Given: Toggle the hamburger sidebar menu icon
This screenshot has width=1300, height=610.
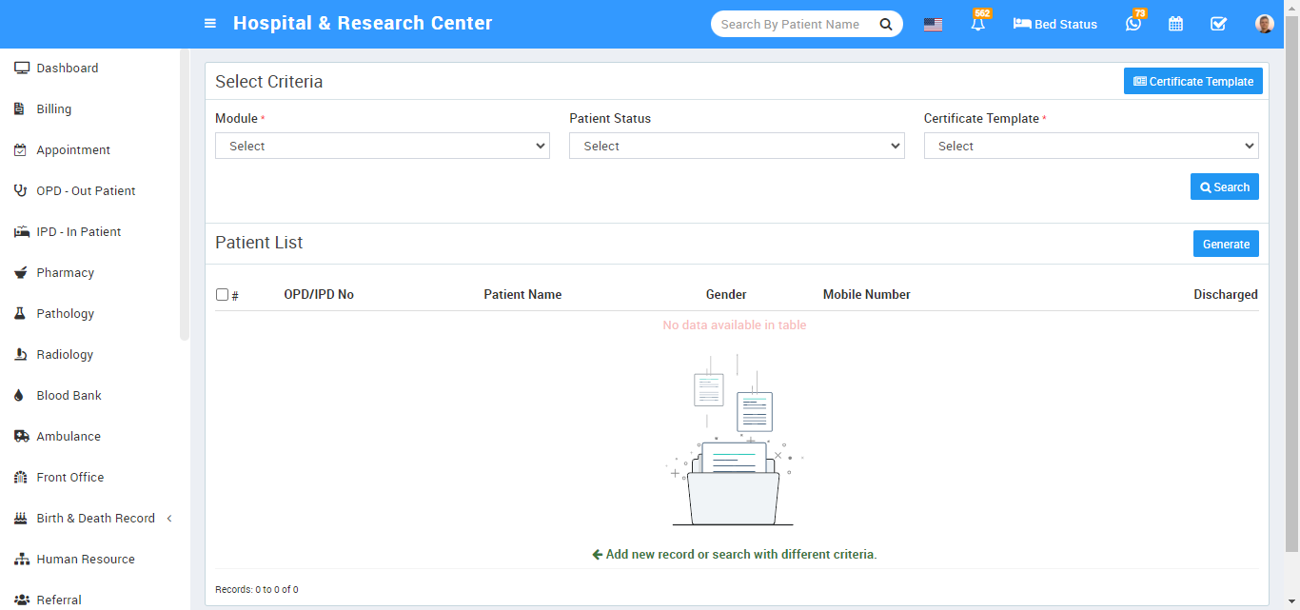Looking at the screenshot, I should click(x=210, y=24).
